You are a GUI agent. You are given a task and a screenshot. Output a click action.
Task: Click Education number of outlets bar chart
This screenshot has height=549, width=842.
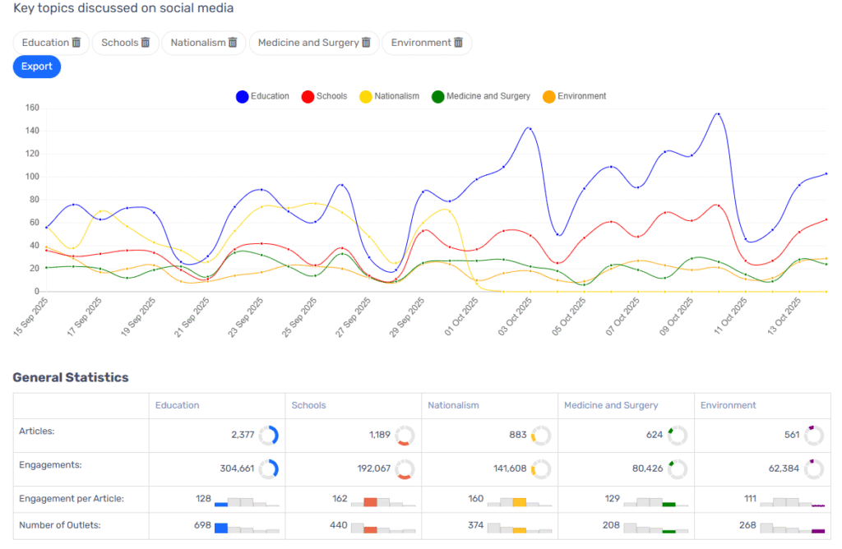[x=247, y=528]
